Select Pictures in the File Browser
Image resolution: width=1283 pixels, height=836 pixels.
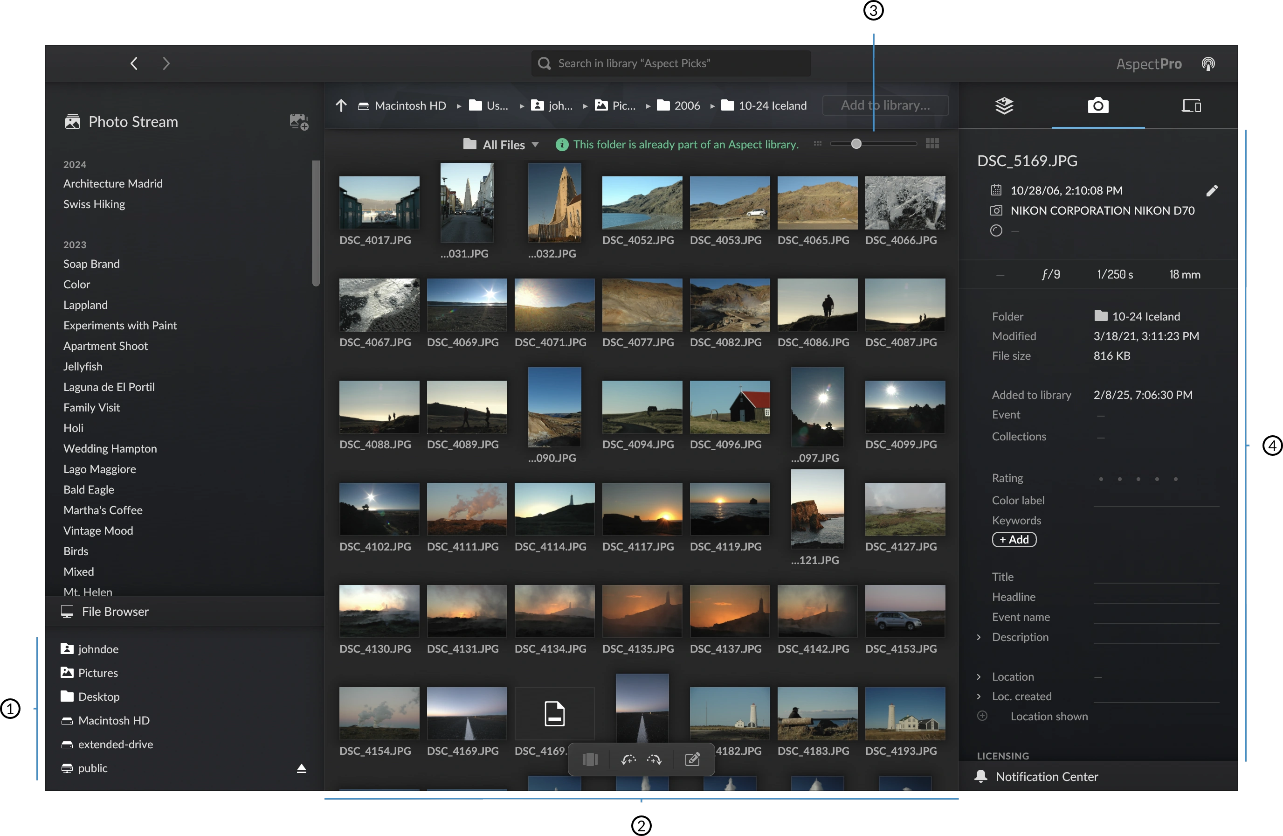point(89,673)
